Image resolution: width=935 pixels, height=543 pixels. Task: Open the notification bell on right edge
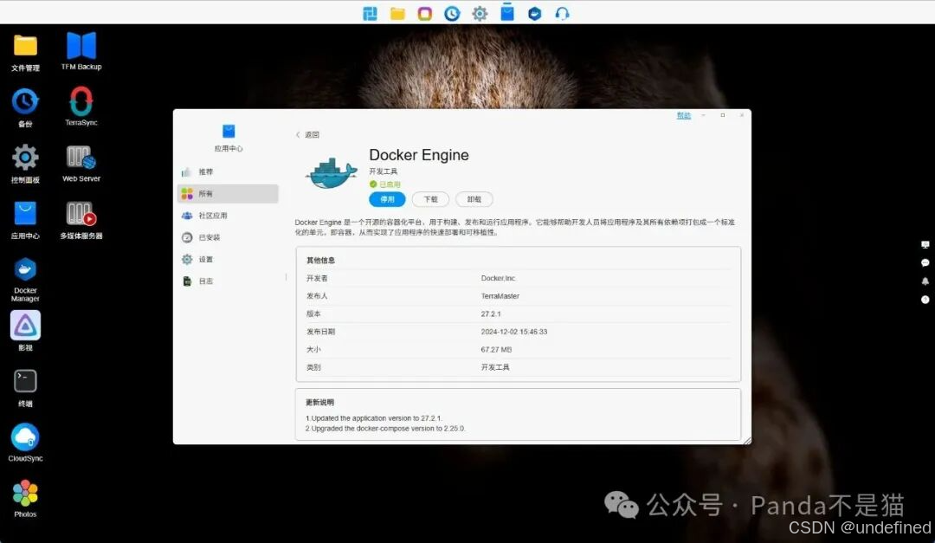tap(925, 281)
